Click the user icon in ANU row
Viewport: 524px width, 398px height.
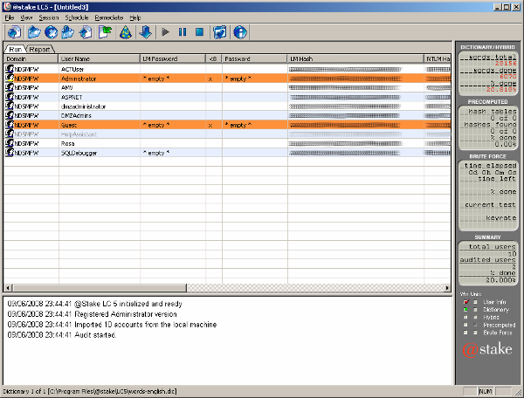10,87
